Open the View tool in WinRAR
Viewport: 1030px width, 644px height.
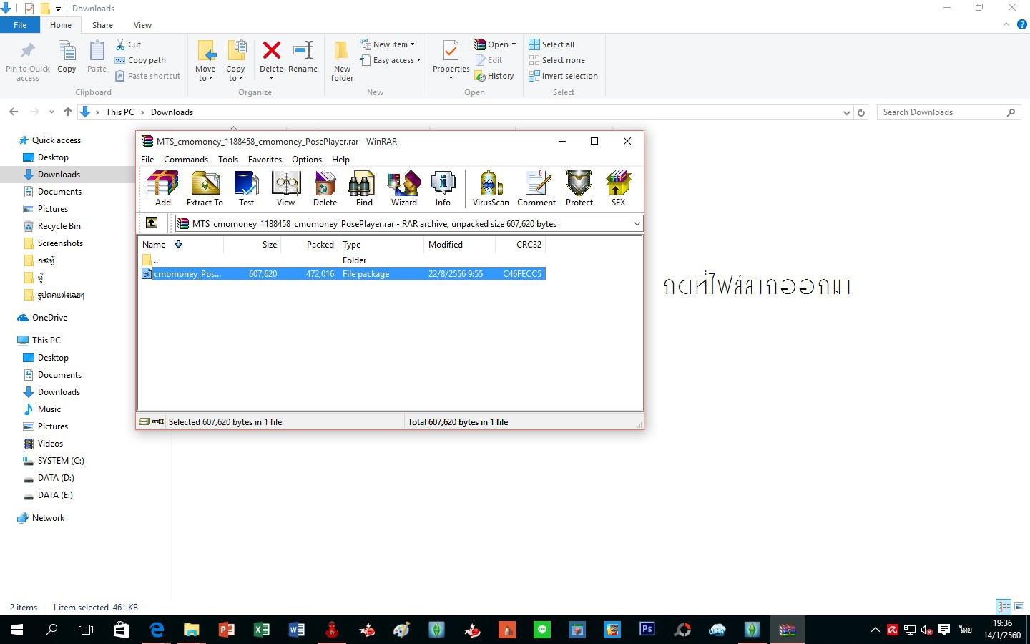pyautogui.click(x=285, y=188)
